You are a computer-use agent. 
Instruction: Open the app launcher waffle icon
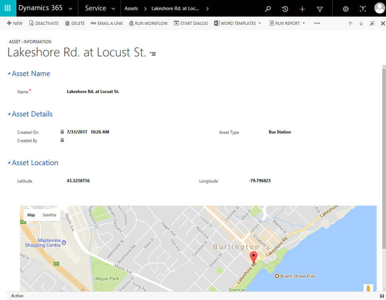(8, 8)
